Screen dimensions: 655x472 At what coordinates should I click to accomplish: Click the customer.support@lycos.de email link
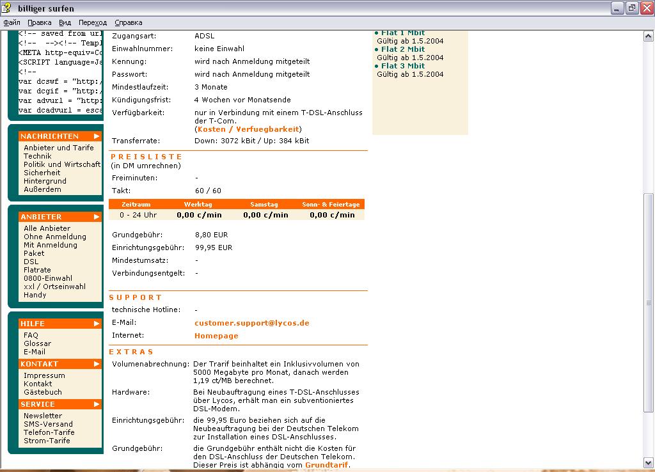[x=252, y=323]
